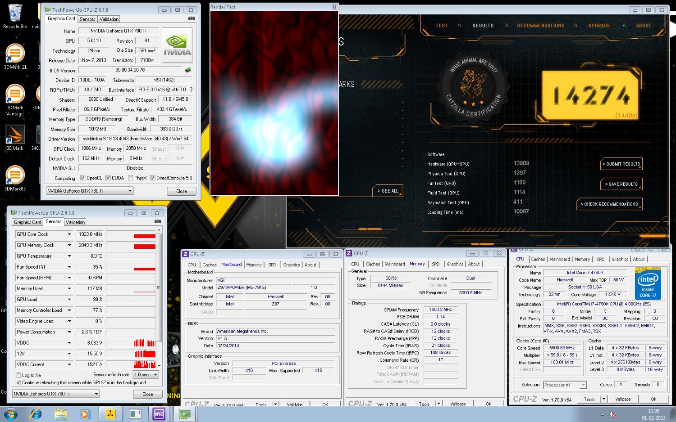676x422 pixels.
Task: Click the scroll down arrow in GPU-Z Sensors list
Action: (x=159, y=366)
